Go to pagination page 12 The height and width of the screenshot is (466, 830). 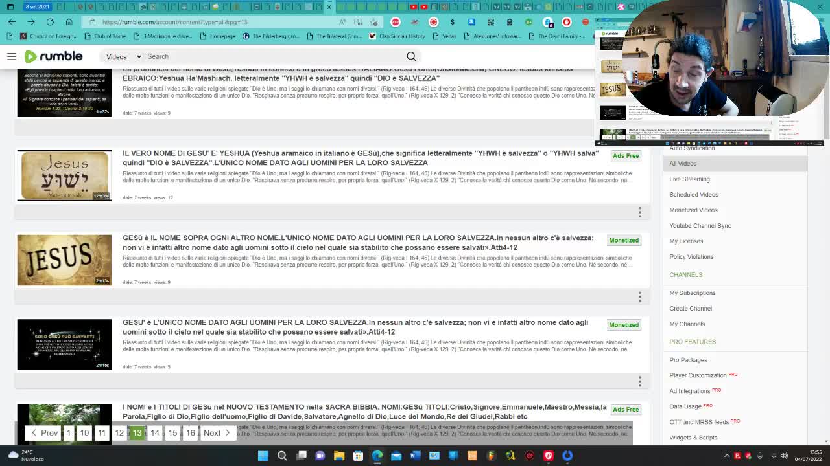coord(119,433)
